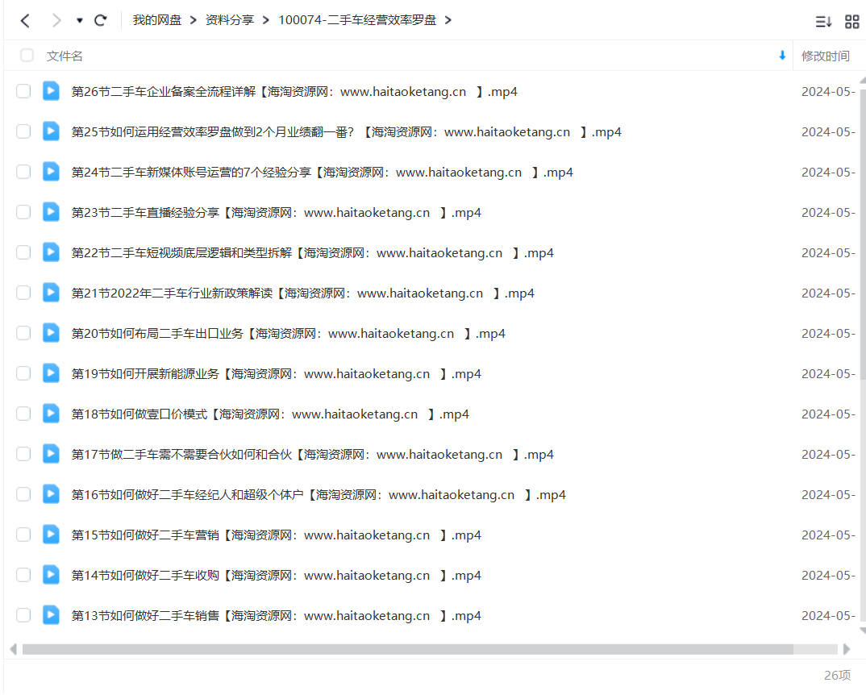Click the video icon of 第20节 file
This screenshot has height=695, width=866.
[51, 332]
